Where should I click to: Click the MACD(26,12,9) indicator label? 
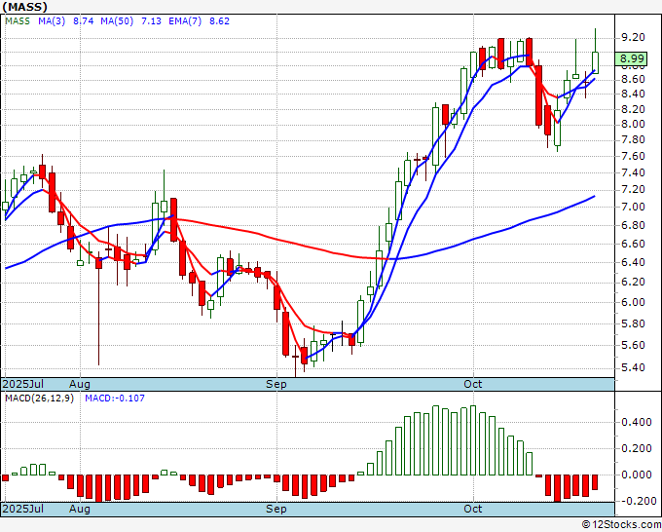coord(39,399)
